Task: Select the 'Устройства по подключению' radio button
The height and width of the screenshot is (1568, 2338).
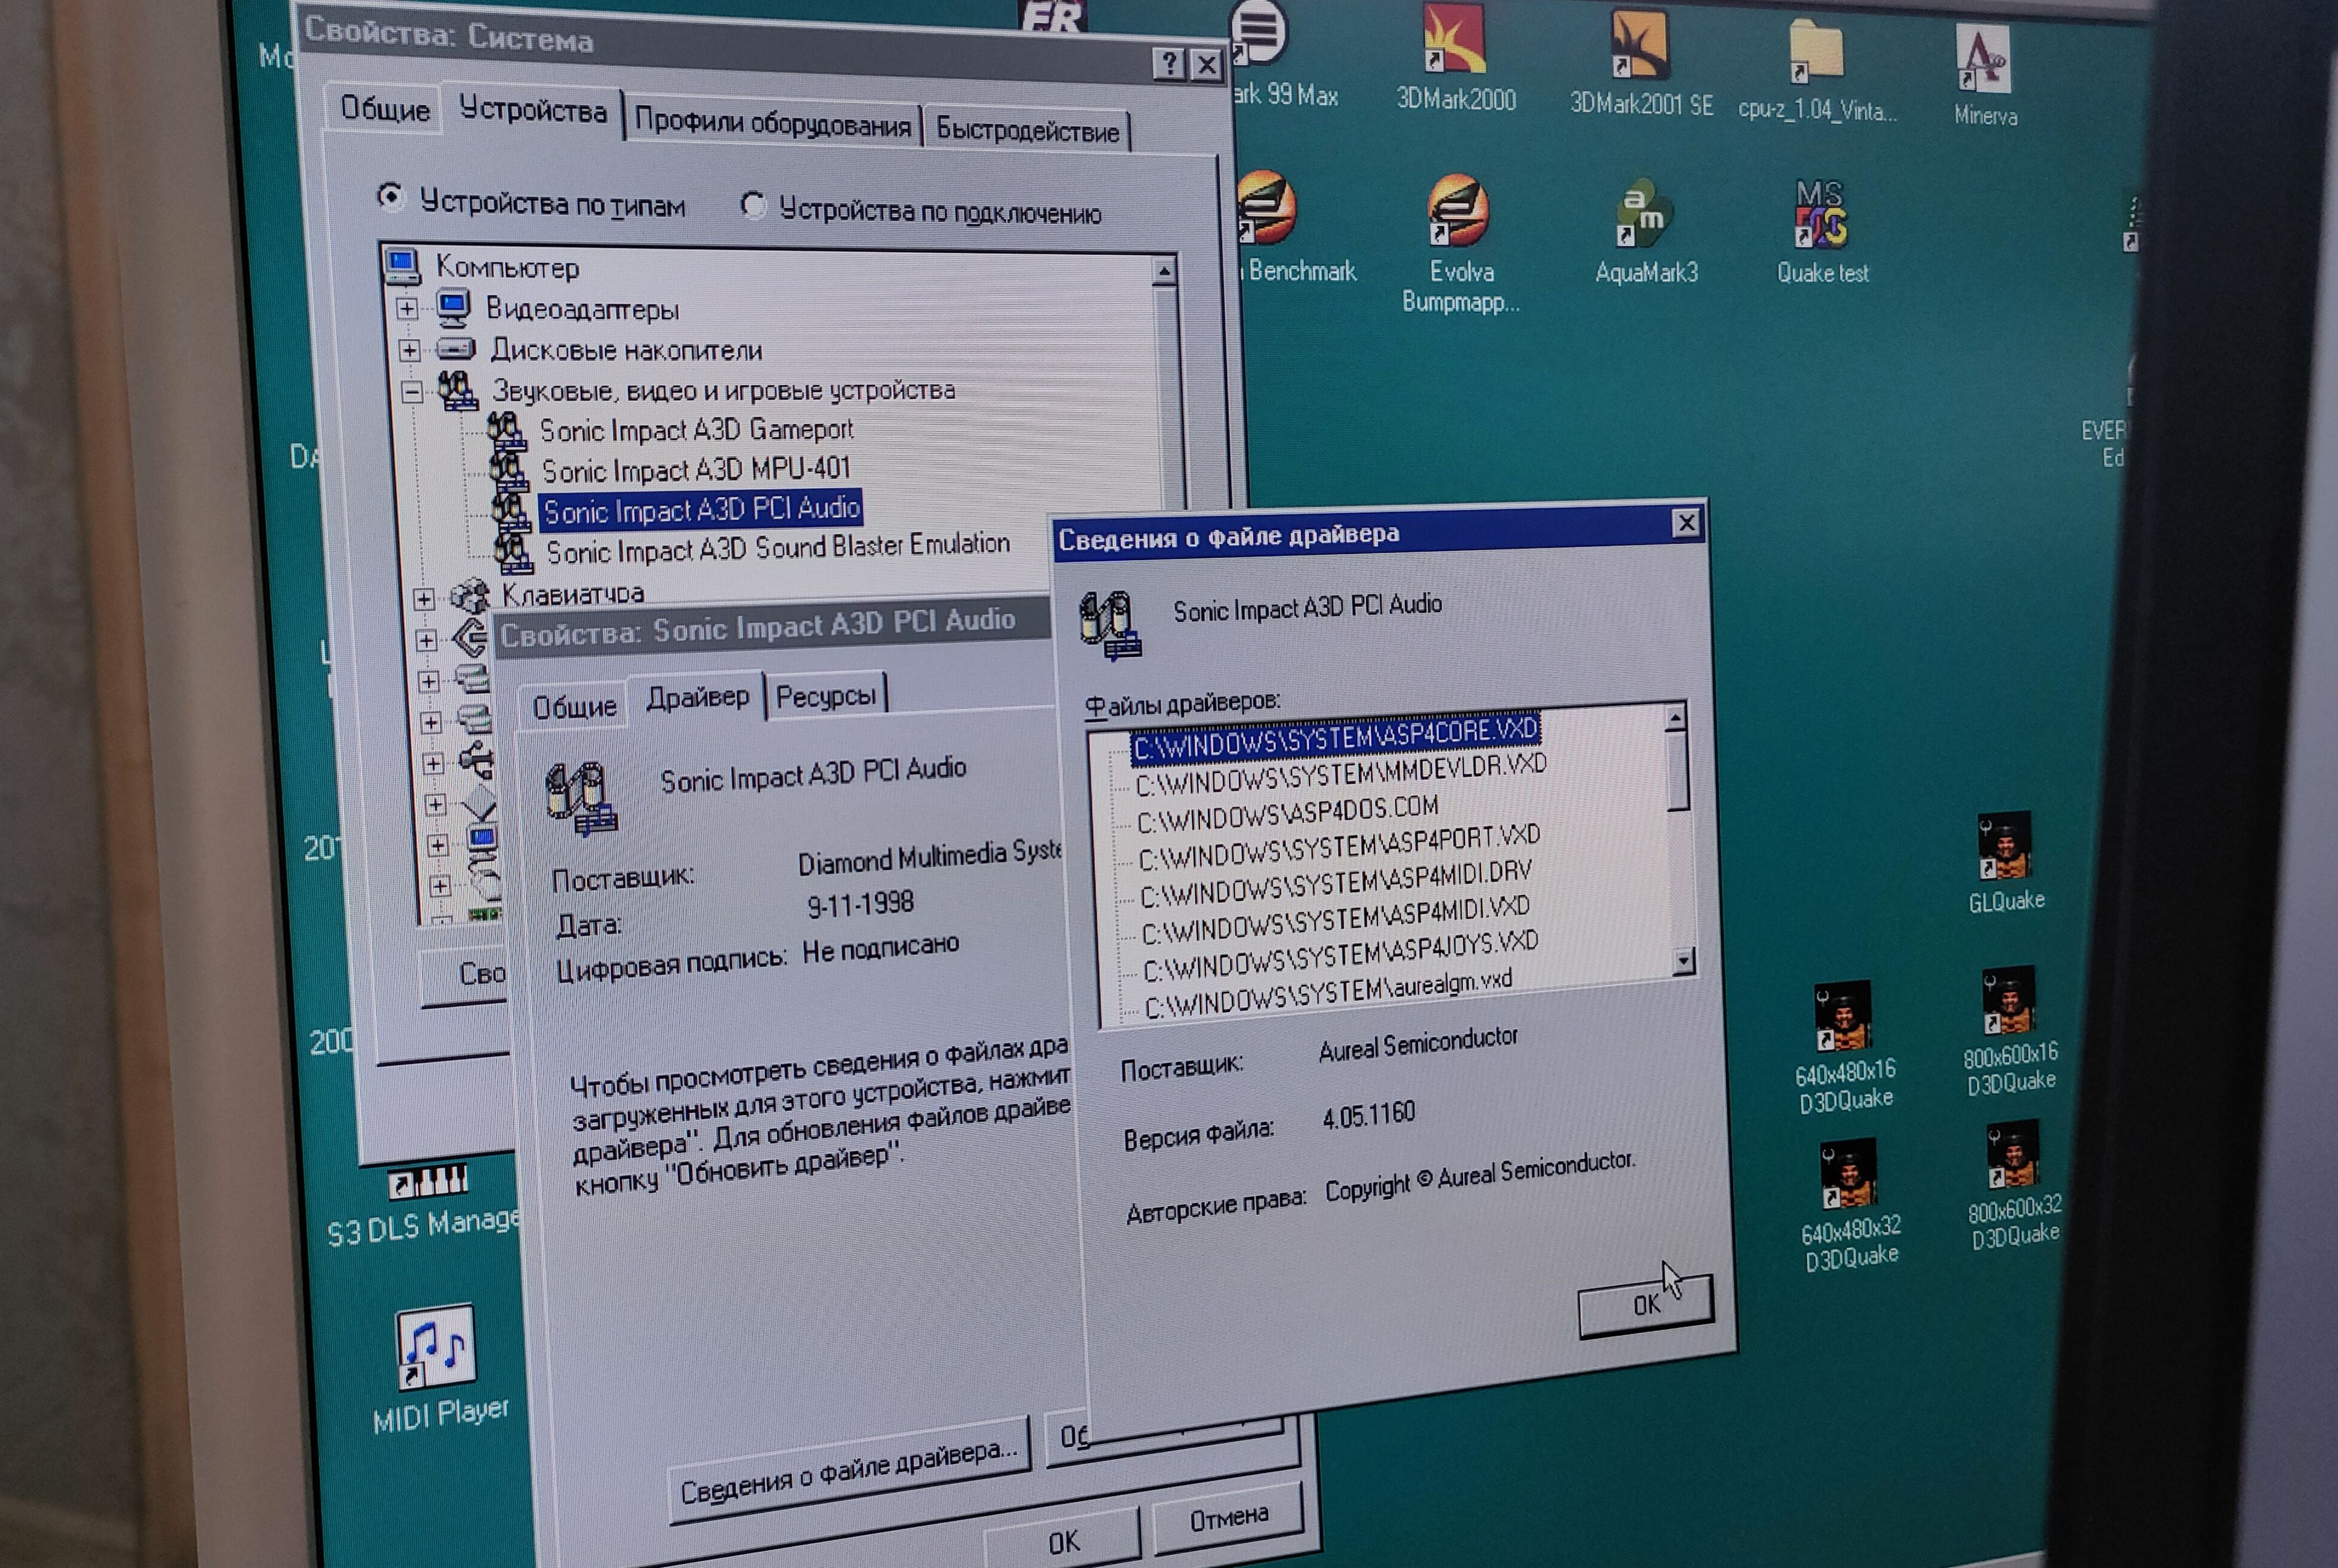Action: click(753, 206)
